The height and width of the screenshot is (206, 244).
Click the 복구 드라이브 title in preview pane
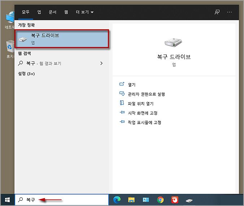pyautogui.click(x=174, y=57)
